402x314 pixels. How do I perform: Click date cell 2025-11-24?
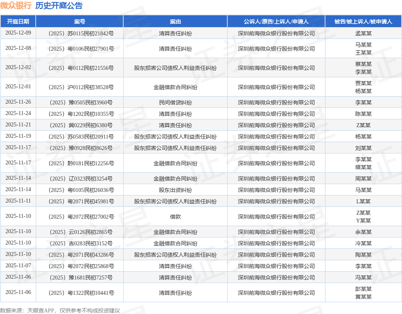coord(18,113)
